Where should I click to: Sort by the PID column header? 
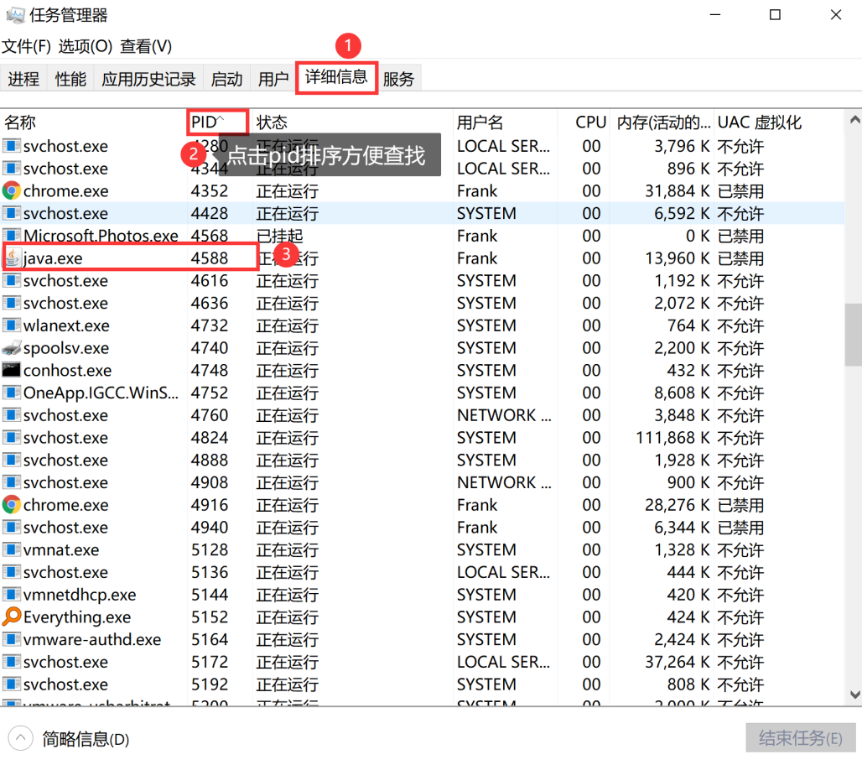[220, 122]
